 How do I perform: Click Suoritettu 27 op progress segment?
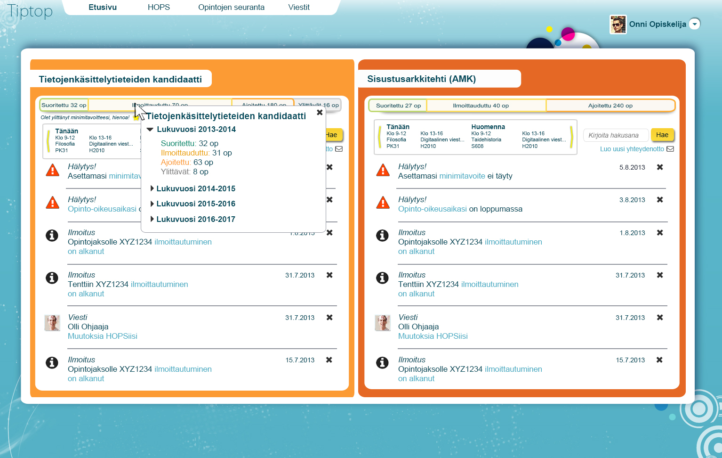[x=398, y=106]
